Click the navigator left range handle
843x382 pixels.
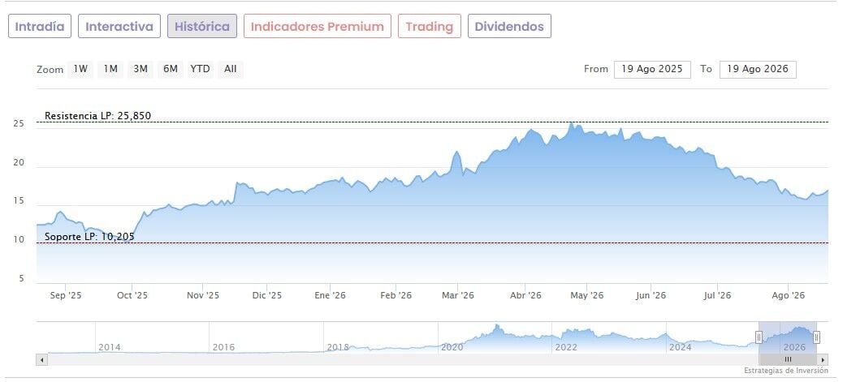(x=759, y=337)
